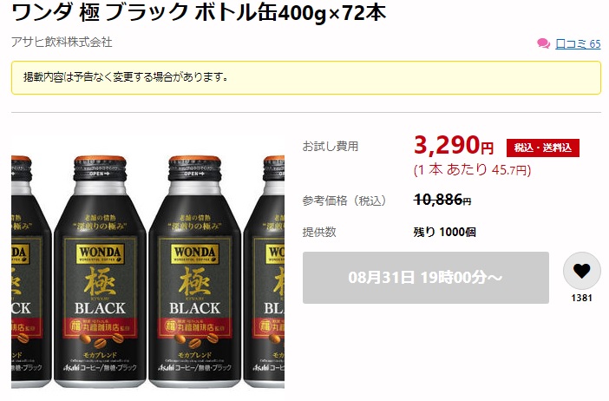Viewport: 609px width, 401px height.
Task: Click the pink speech bubble review icon
Action: coord(543,43)
